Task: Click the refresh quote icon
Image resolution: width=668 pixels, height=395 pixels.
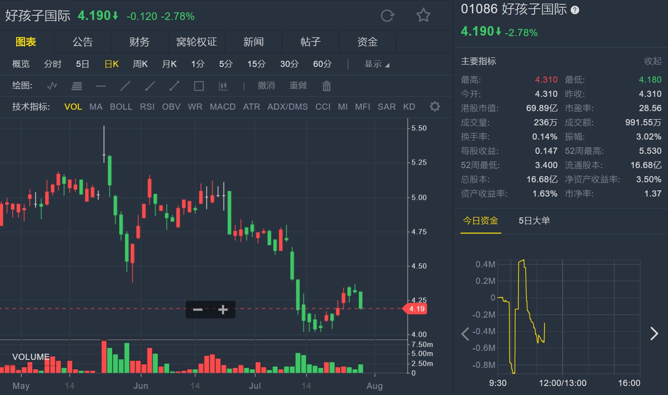Action: tap(387, 16)
